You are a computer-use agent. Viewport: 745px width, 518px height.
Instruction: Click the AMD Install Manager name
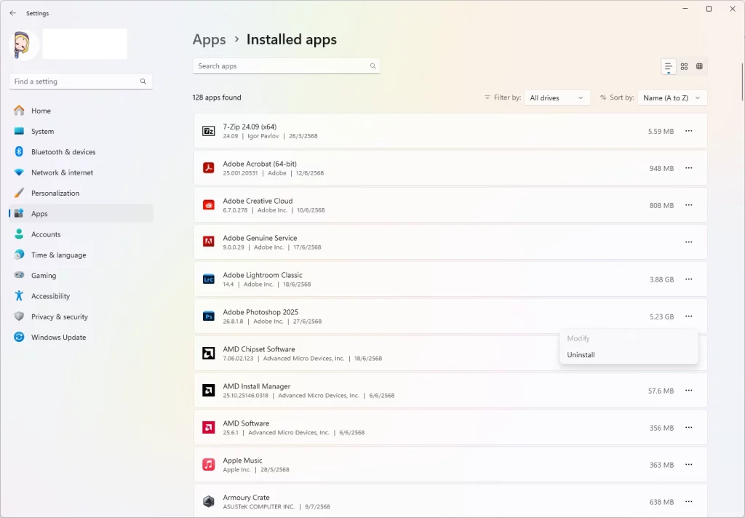pos(257,386)
